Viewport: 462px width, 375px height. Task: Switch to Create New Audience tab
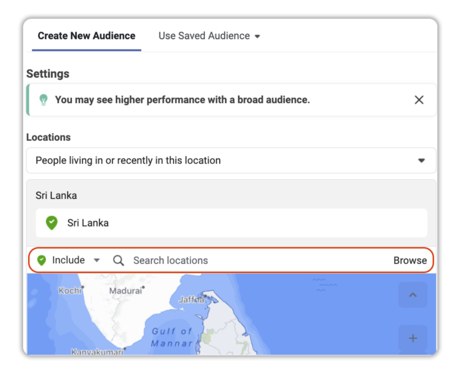(x=86, y=36)
